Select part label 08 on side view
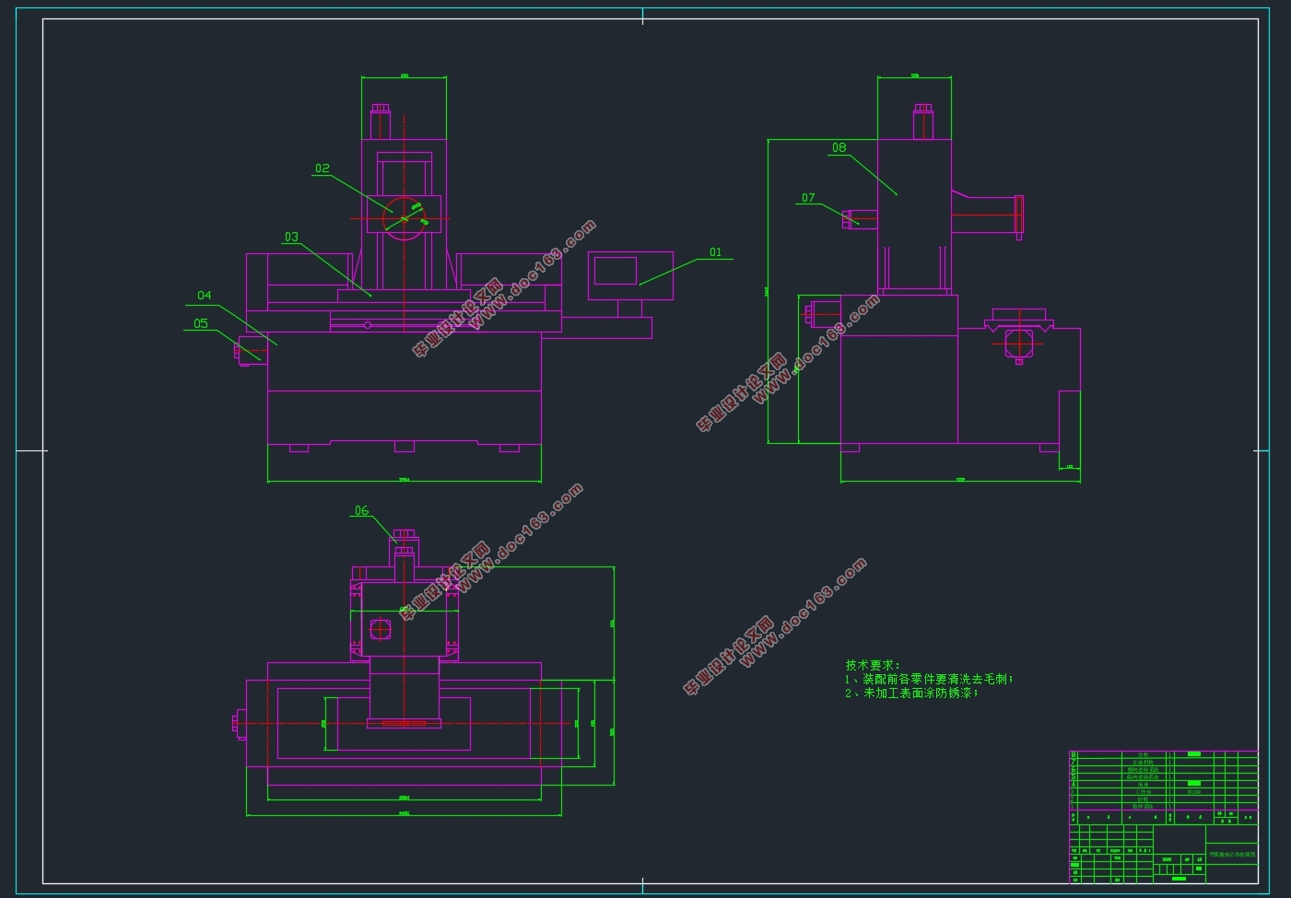 tap(839, 147)
